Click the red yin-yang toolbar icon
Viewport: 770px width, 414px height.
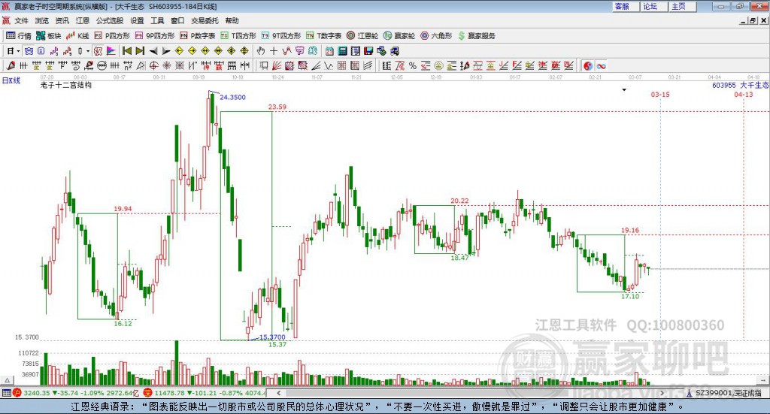click(588, 65)
